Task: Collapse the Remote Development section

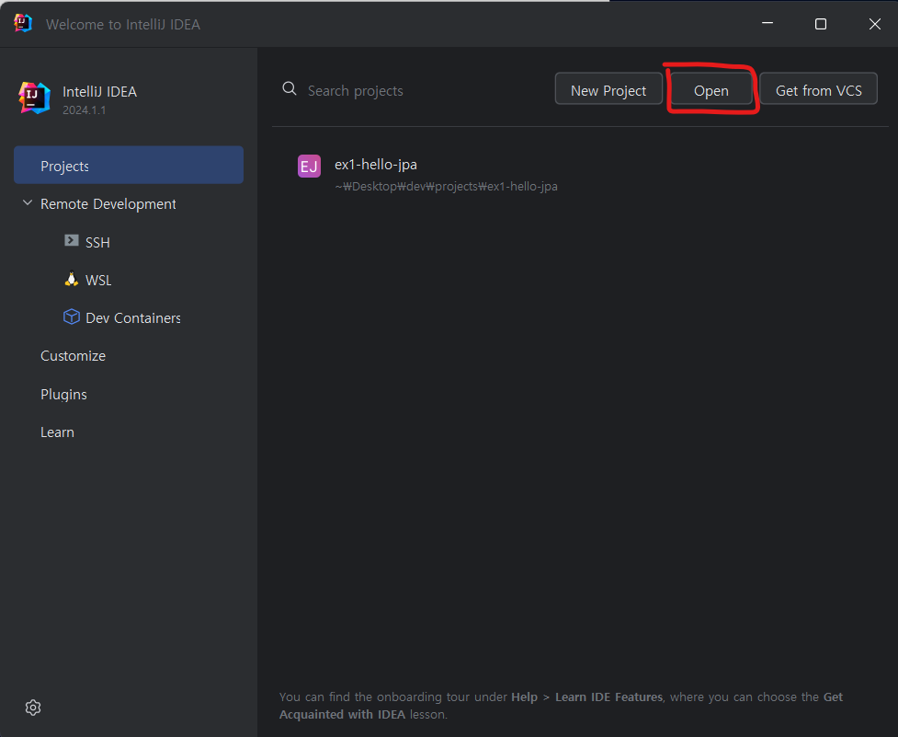Action: pos(108,203)
